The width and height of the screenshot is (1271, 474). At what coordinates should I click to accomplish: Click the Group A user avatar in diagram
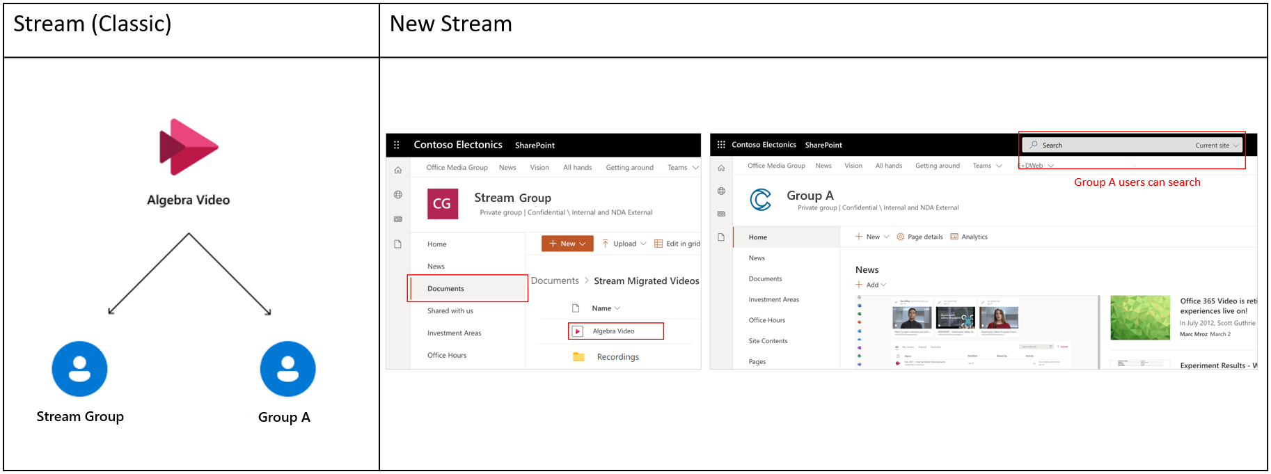[x=287, y=369]
